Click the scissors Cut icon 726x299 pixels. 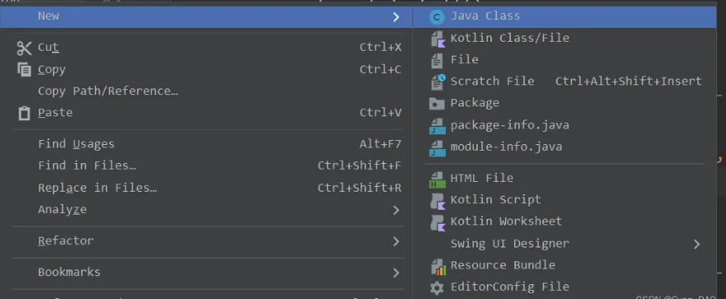coord(24,48)
